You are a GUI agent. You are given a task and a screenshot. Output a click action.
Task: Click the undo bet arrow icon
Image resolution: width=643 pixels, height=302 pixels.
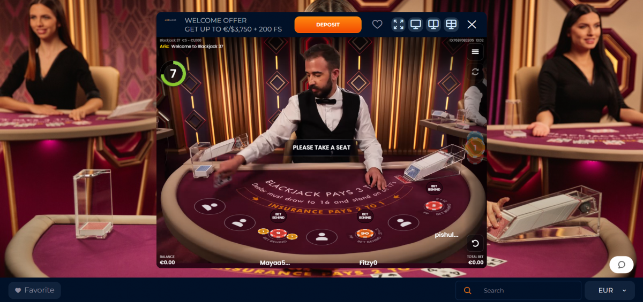[x=475, y=244]
